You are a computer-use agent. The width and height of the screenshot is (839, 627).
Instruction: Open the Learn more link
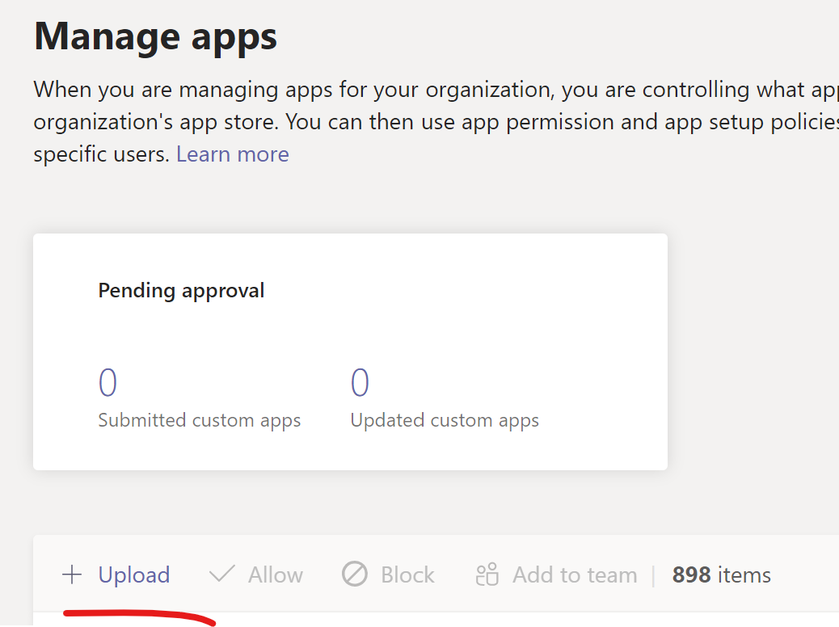pos(232,154)
